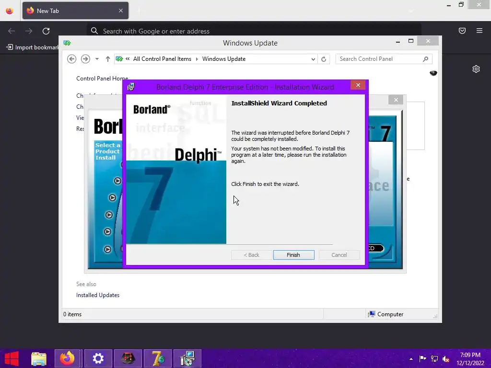Open Save to Pocket in Firefox
The height and width of the screenshot is (368, 491).
[462, 31]
